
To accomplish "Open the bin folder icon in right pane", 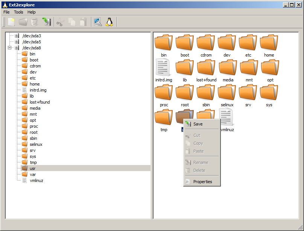I will [x=164, y=42].
